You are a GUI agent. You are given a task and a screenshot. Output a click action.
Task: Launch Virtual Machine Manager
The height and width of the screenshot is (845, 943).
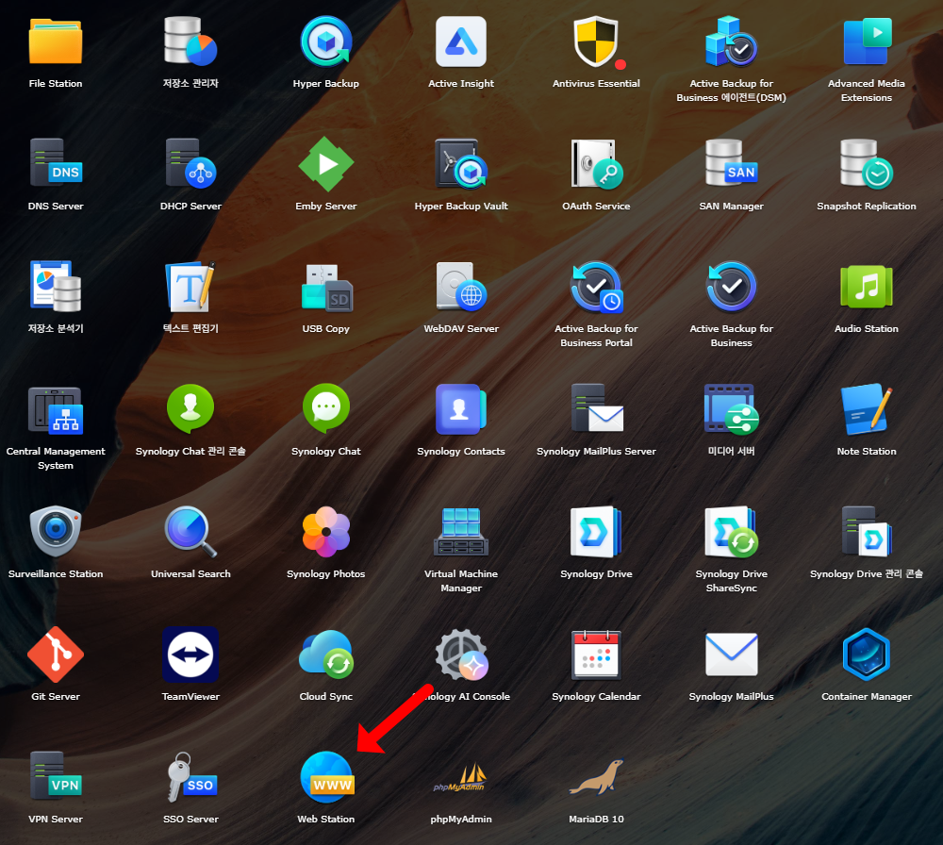click(461, 532)
